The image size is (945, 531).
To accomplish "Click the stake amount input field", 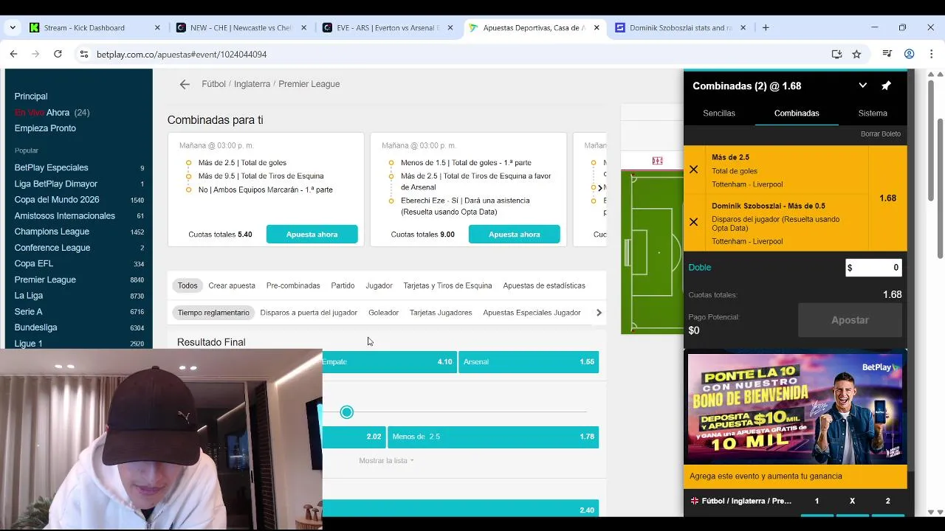I will tap(873, 268).
